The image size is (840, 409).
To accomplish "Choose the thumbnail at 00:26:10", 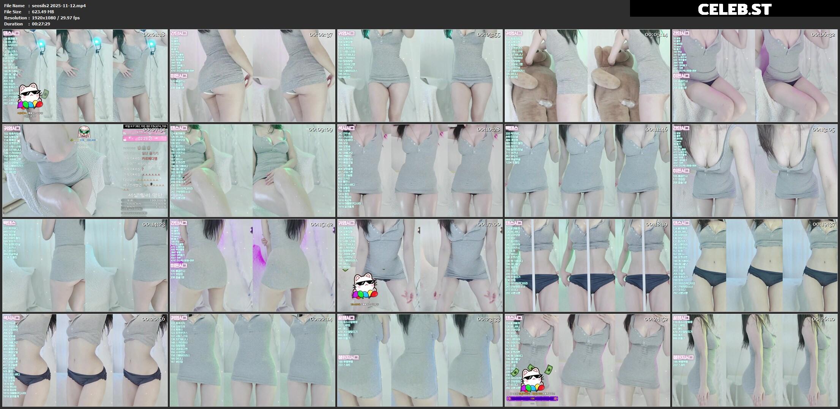I will coord(755,360).
